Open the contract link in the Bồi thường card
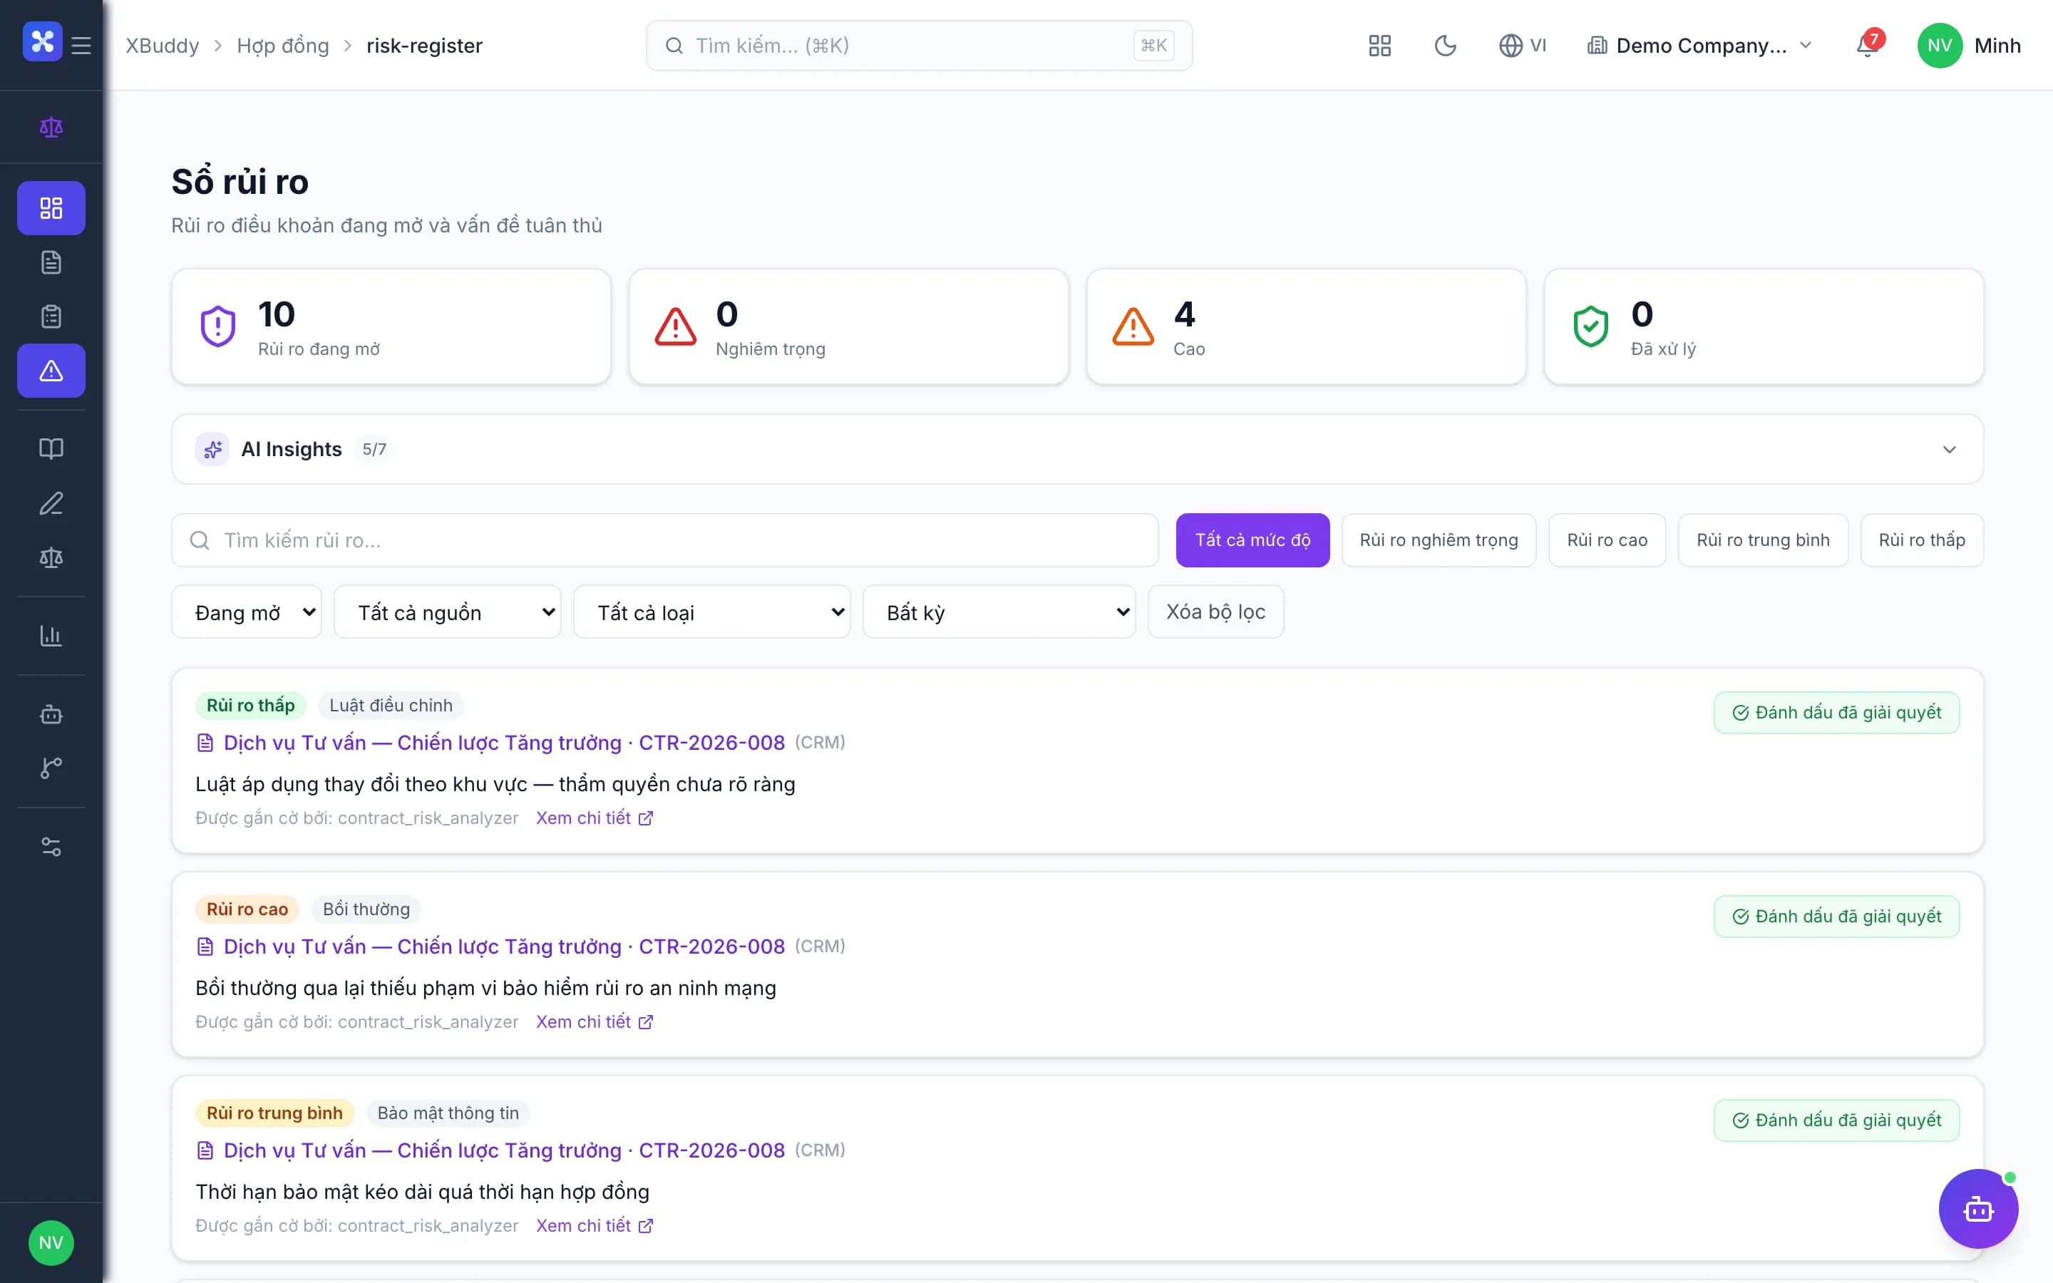Screen dimensions: 2053x1283 tap(504, 946)
